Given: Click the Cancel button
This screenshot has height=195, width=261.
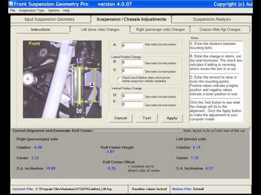Looking at the screenshot, I should coord(121,118).
